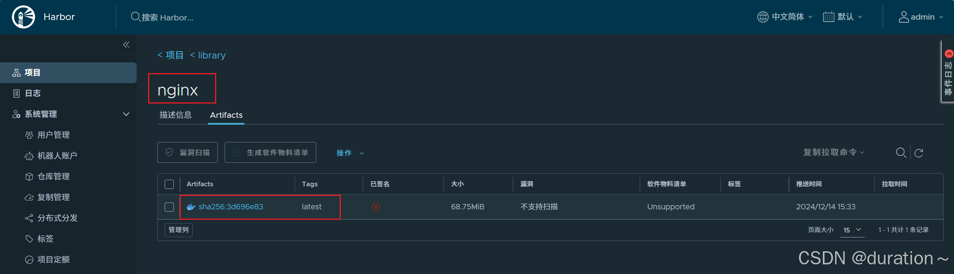The height and width of the screenshot is (274, 954).
Task: Refresh the artifacts list
Action: tap(919, 152)
